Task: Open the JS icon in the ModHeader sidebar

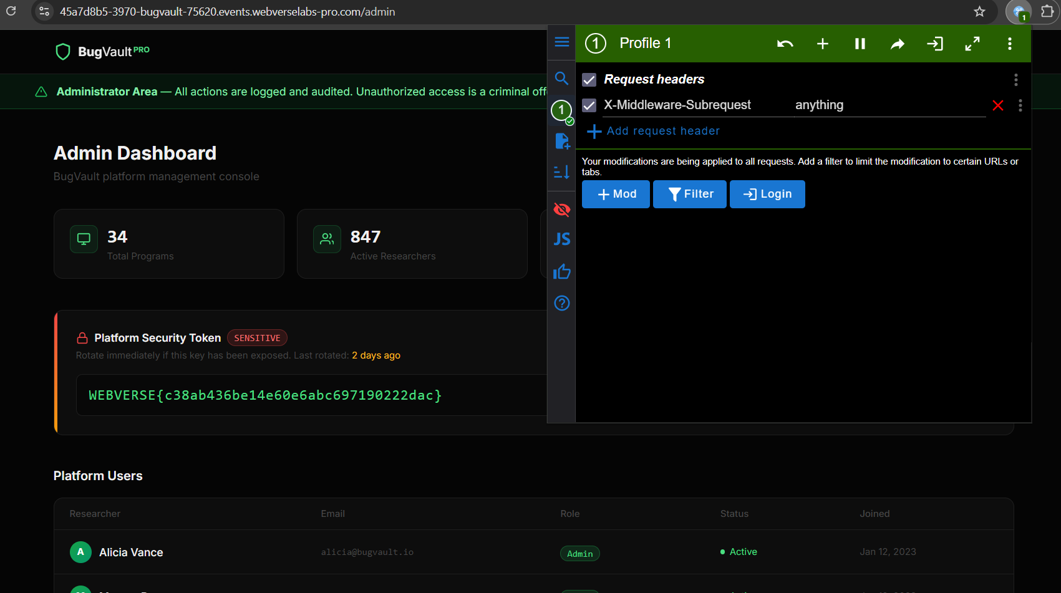Action: pyautogui.click(x=561, y=239)
